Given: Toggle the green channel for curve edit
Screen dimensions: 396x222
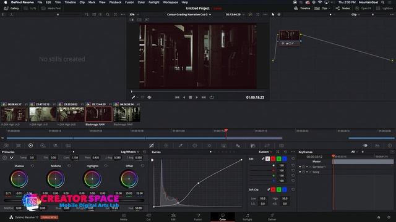Looking at the screenshot, I should click(x=279, y=158).
